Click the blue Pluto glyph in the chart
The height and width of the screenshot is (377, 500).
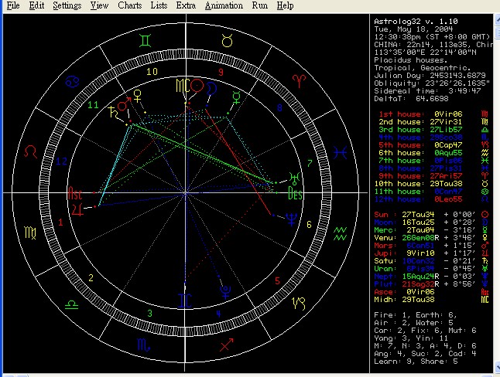point(224,292)
